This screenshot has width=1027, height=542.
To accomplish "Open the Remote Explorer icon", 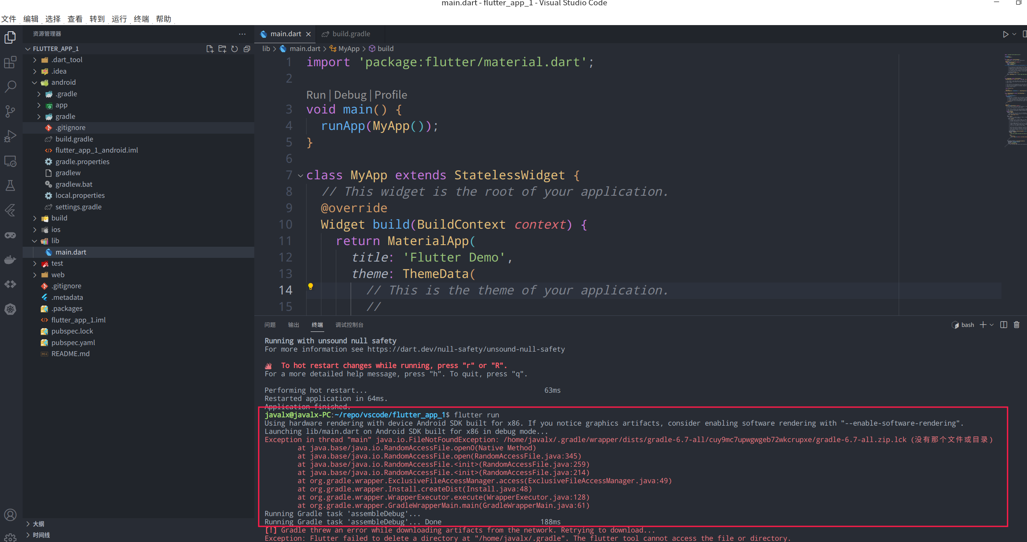I will (x=10, y=161).
